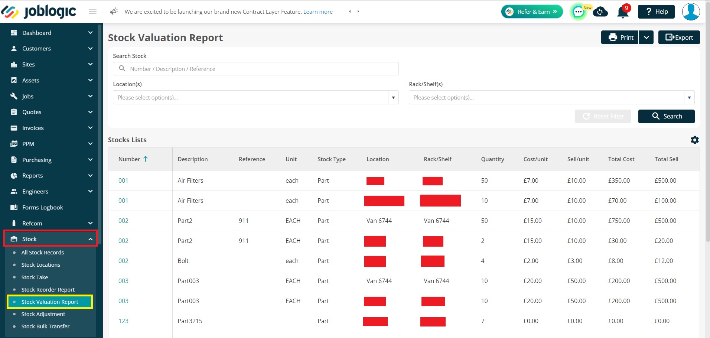Click the announcement megaphone icon
This screenshot has width=710, height=338.
[114, 12]
